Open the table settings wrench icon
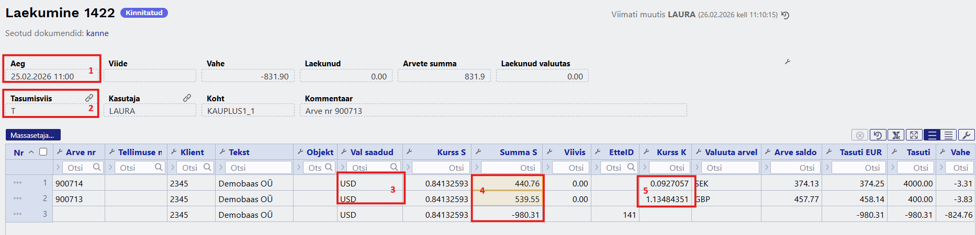The image size is (976, 235). tap(966, 135)
